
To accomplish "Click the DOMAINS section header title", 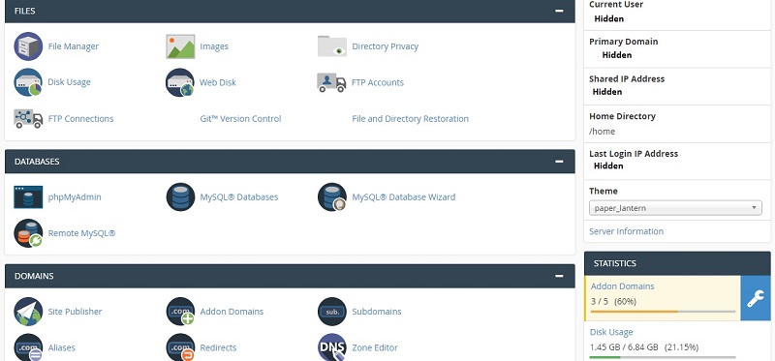I will pyautogui.click(x=34, y=276).
